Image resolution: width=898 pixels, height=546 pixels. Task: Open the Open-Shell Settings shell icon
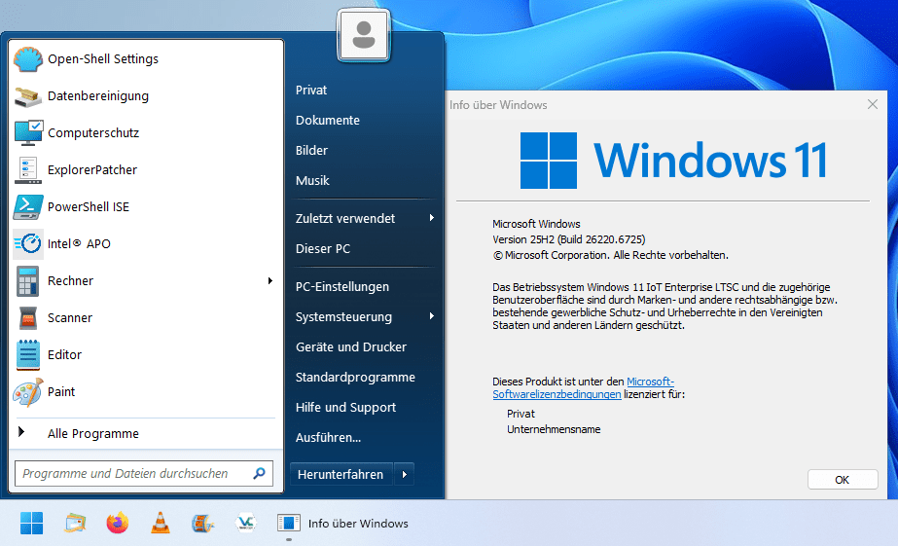point(28,59)
